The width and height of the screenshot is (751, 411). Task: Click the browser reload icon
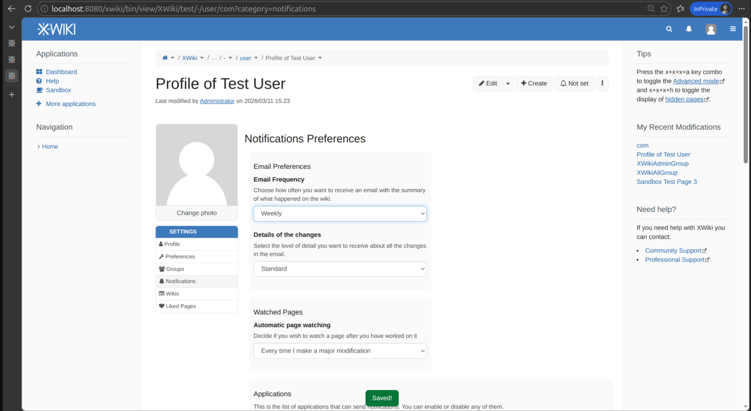coord(28,9)
